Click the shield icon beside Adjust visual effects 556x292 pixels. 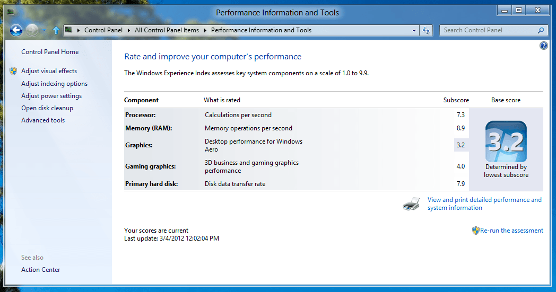[x=13, y=71]
